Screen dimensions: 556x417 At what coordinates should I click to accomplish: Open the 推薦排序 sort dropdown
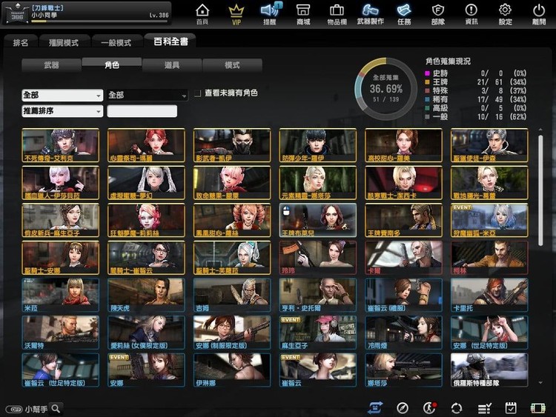pos(62,111)
